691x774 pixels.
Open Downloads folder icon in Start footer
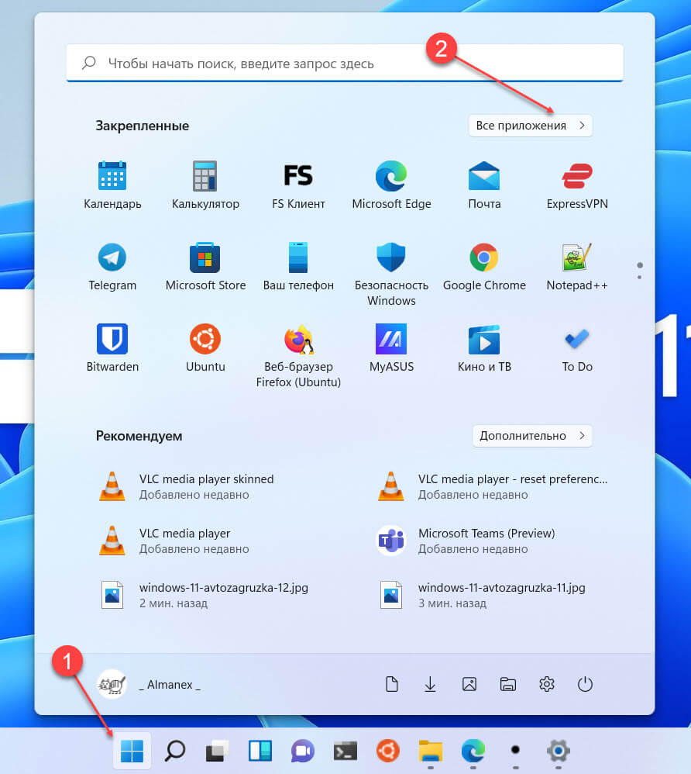430,684
